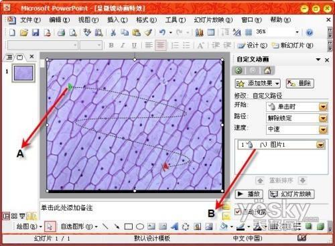Activate the Format Painter brush
Viewport: 335px width, 246px height.
(148, 33)
